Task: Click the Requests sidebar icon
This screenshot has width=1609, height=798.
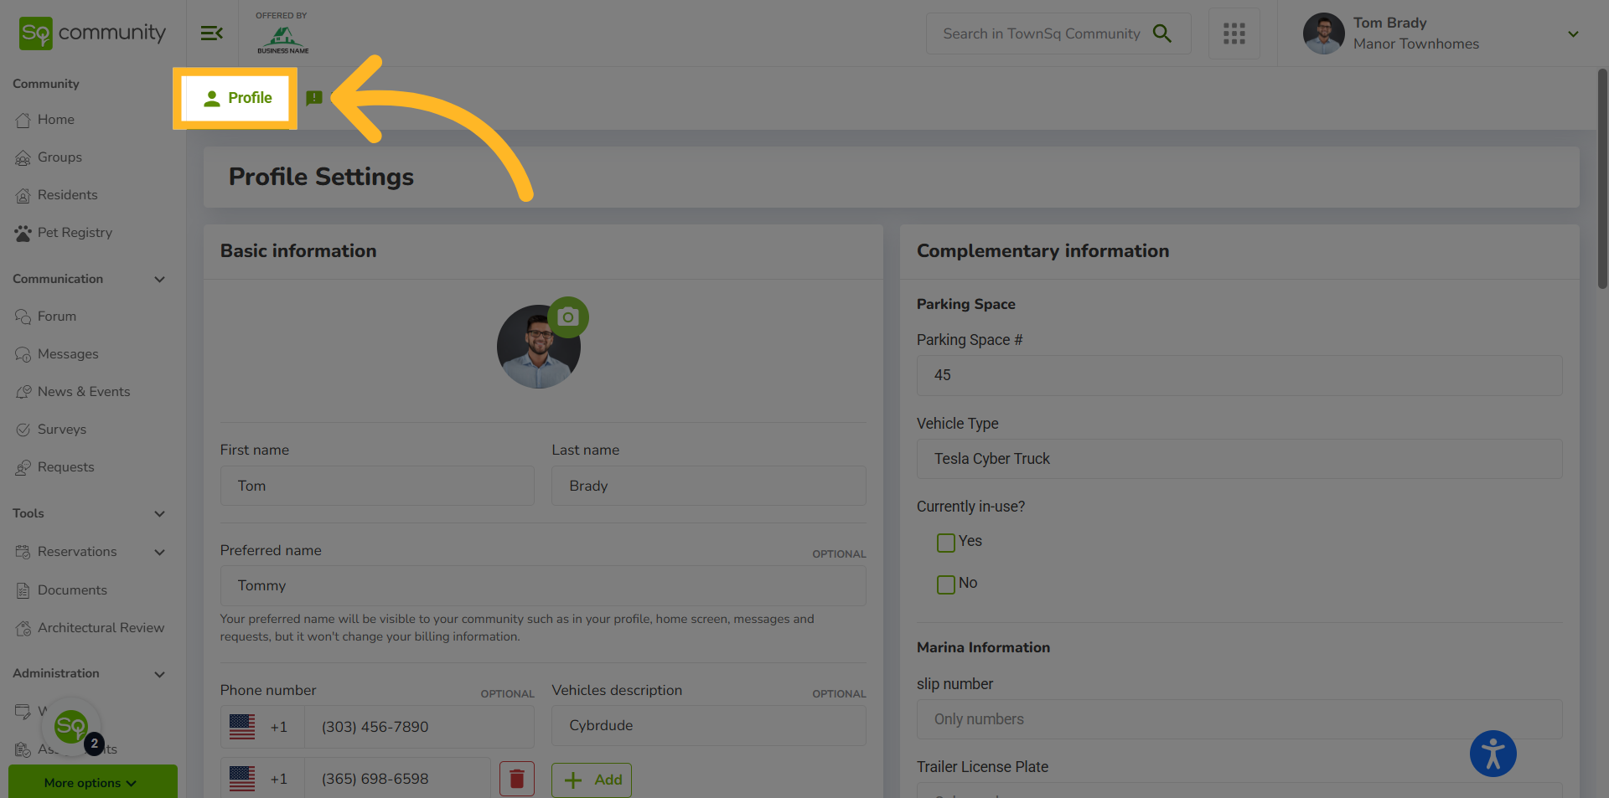Action: point(23,467)
